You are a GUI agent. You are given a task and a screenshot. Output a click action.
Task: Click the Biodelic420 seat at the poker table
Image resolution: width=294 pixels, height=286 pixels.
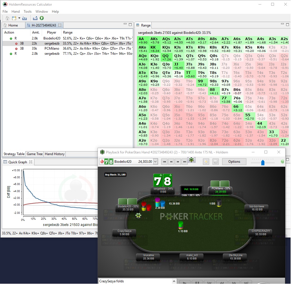[x=128, y=208]
